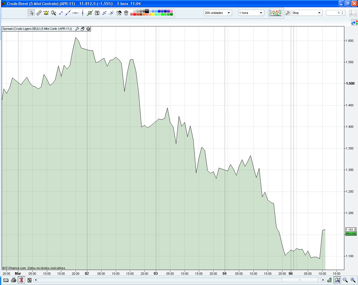Open the Spread indicator wrench settings
Image resolution: width=358 pixels, height=285 pixels.
[x=77, y=29]
